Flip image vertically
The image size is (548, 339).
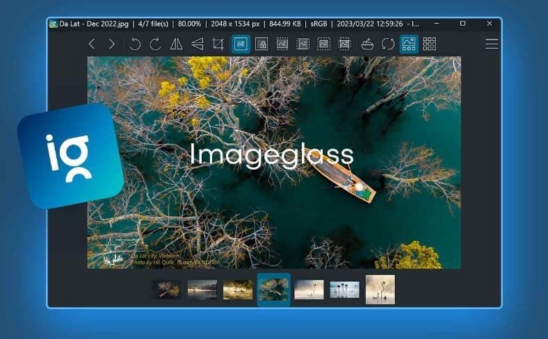pos(198,44)
